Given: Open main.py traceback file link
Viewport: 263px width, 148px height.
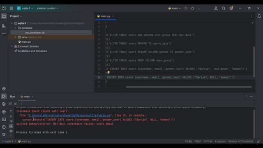Looking at the screenshot, I should tap(69, 116).
